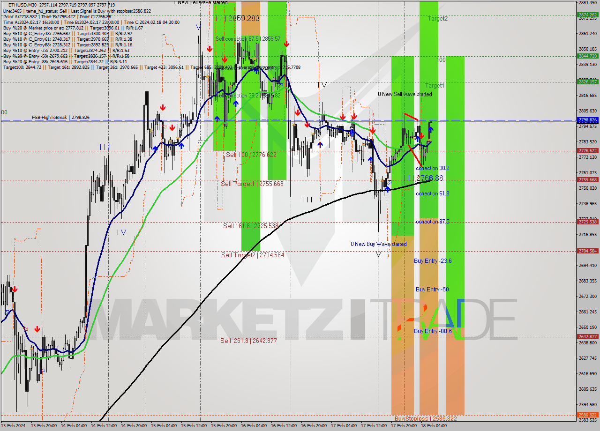600x431 pixels.
Task: Click the '0 New Buy Wave started' label
Action: point(379,244)
